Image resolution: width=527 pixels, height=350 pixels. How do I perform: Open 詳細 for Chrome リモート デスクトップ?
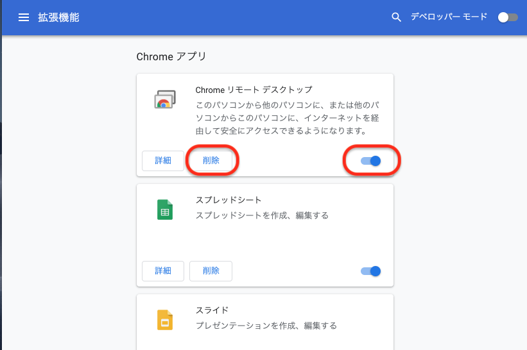[163, 161]
